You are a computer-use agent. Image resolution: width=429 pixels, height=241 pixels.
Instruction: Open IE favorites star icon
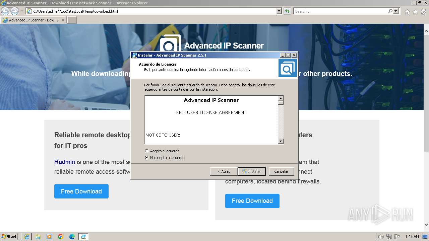(x=415, y=12)
